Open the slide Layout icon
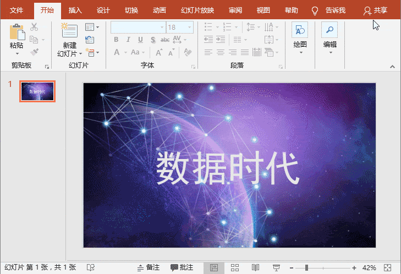401x274 pixels. point(90,27)
